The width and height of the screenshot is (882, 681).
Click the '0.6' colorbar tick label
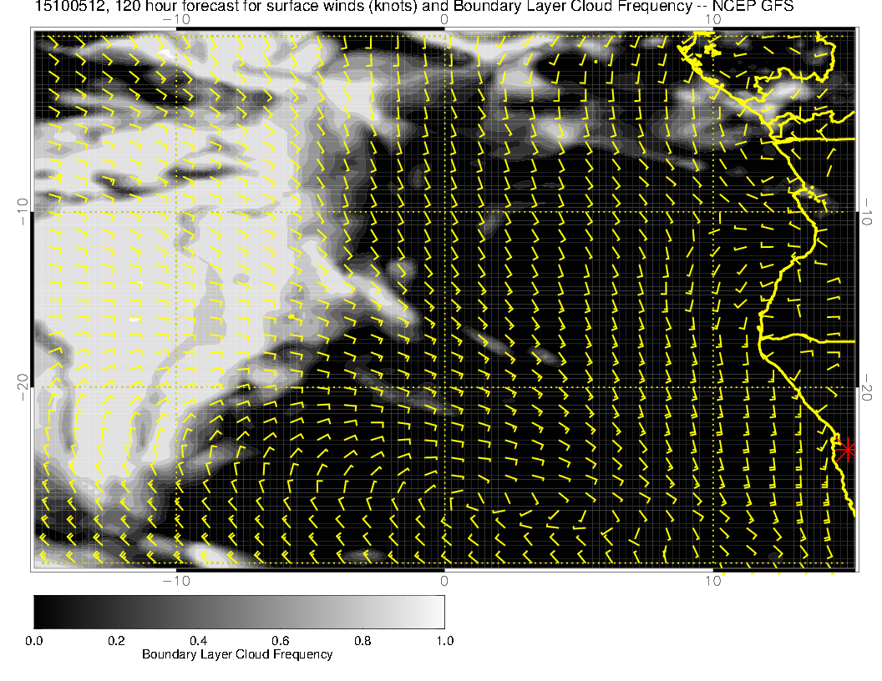coord(280,641)
